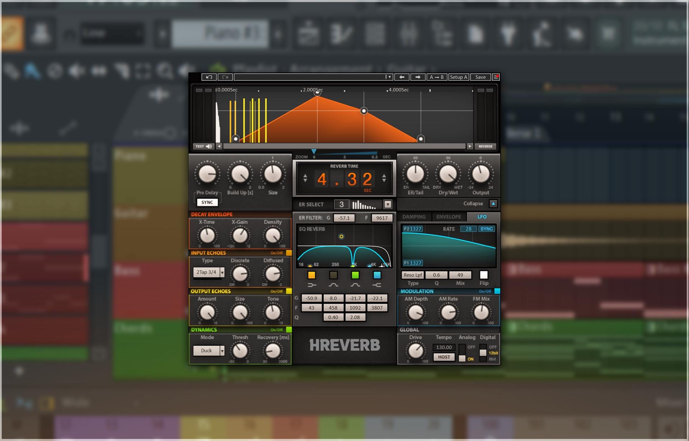Viewport: 689px width, 441px height.
Task: Select the dark gray EQ band swatch
Action: [333, 275]
